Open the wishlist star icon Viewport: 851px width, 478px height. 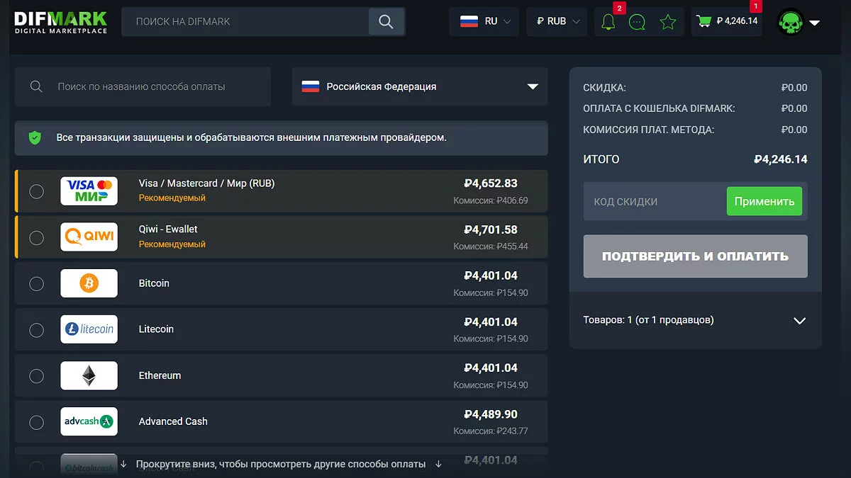click(667, 22)
